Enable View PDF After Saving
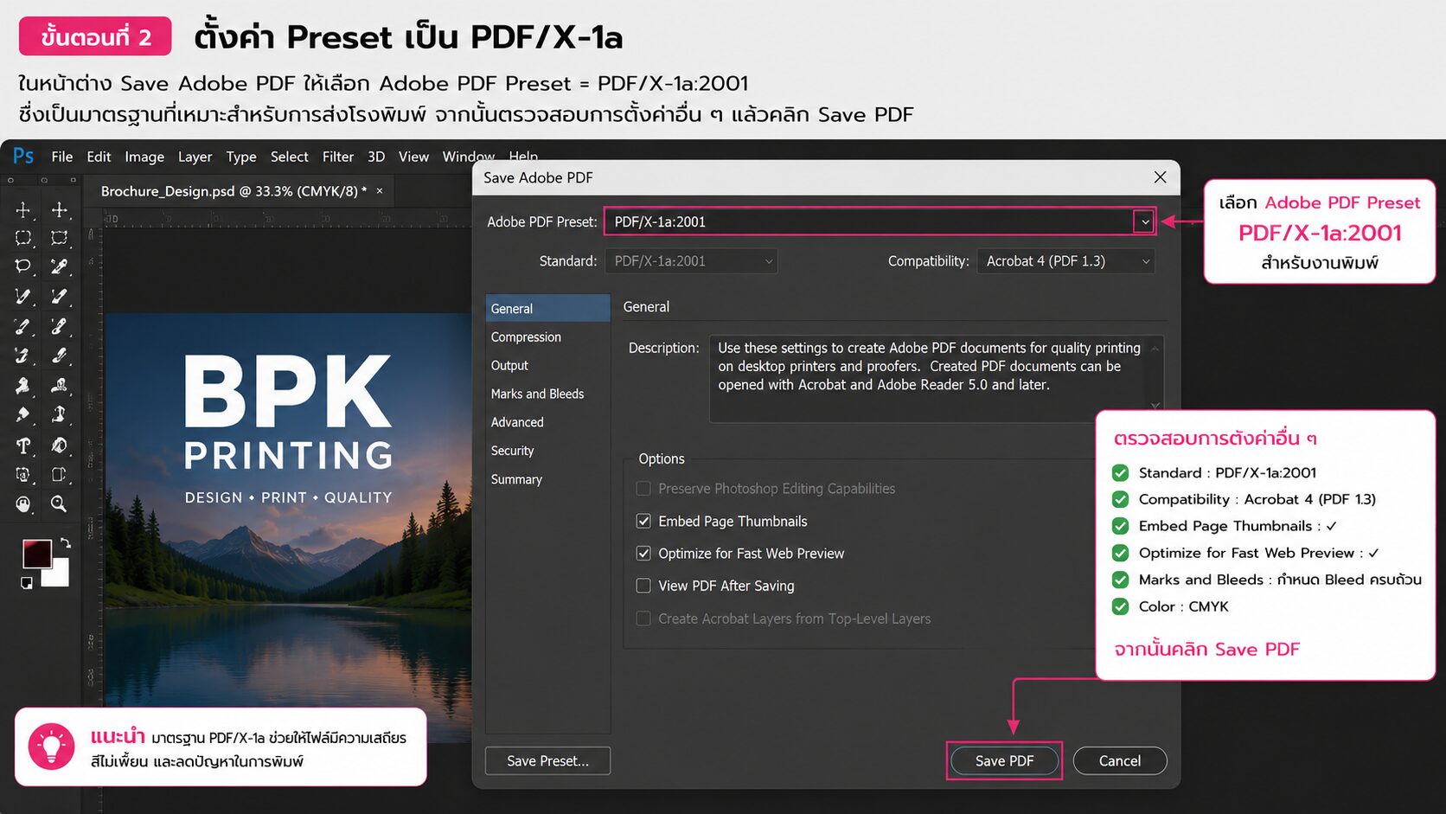Image resolution: width=1446 pixels, height=814 pixels. tap(643, 586)
